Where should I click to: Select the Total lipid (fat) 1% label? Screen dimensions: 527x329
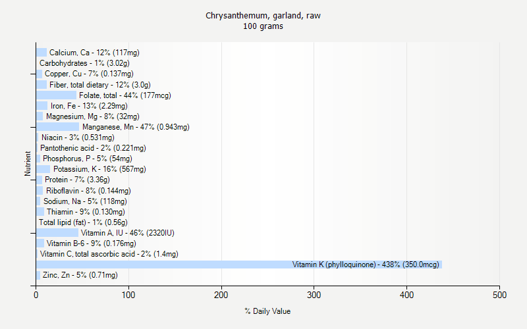pos(84,222)
